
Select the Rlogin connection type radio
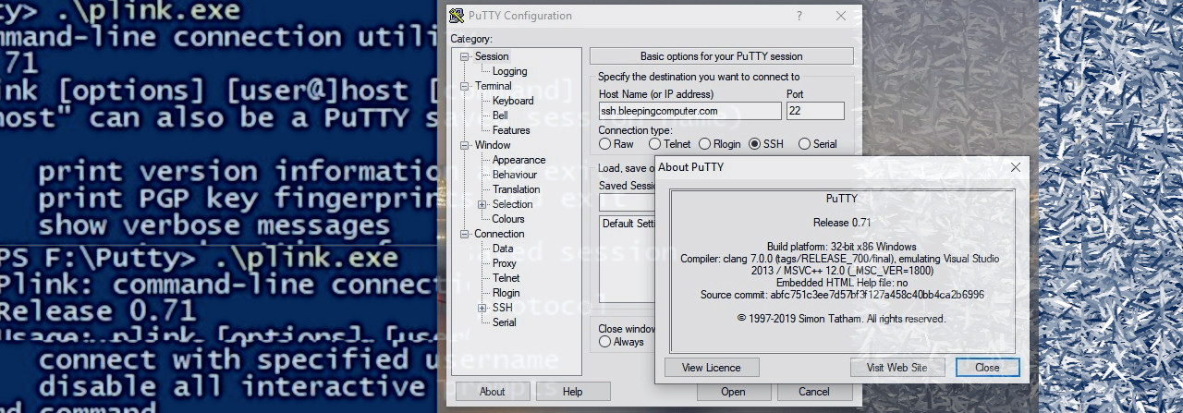[704, 144]
